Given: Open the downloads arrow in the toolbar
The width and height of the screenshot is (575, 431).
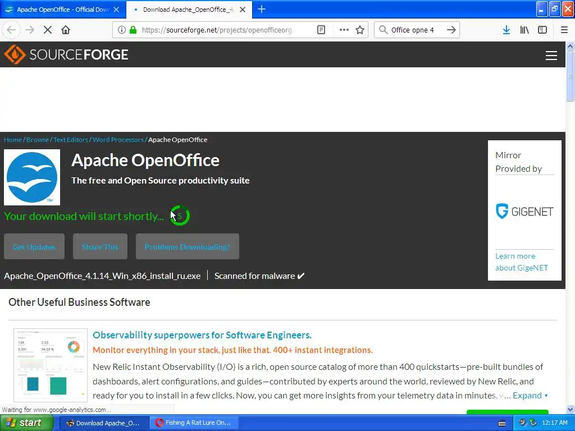Looking at the screenshot, I should [506, 30].
